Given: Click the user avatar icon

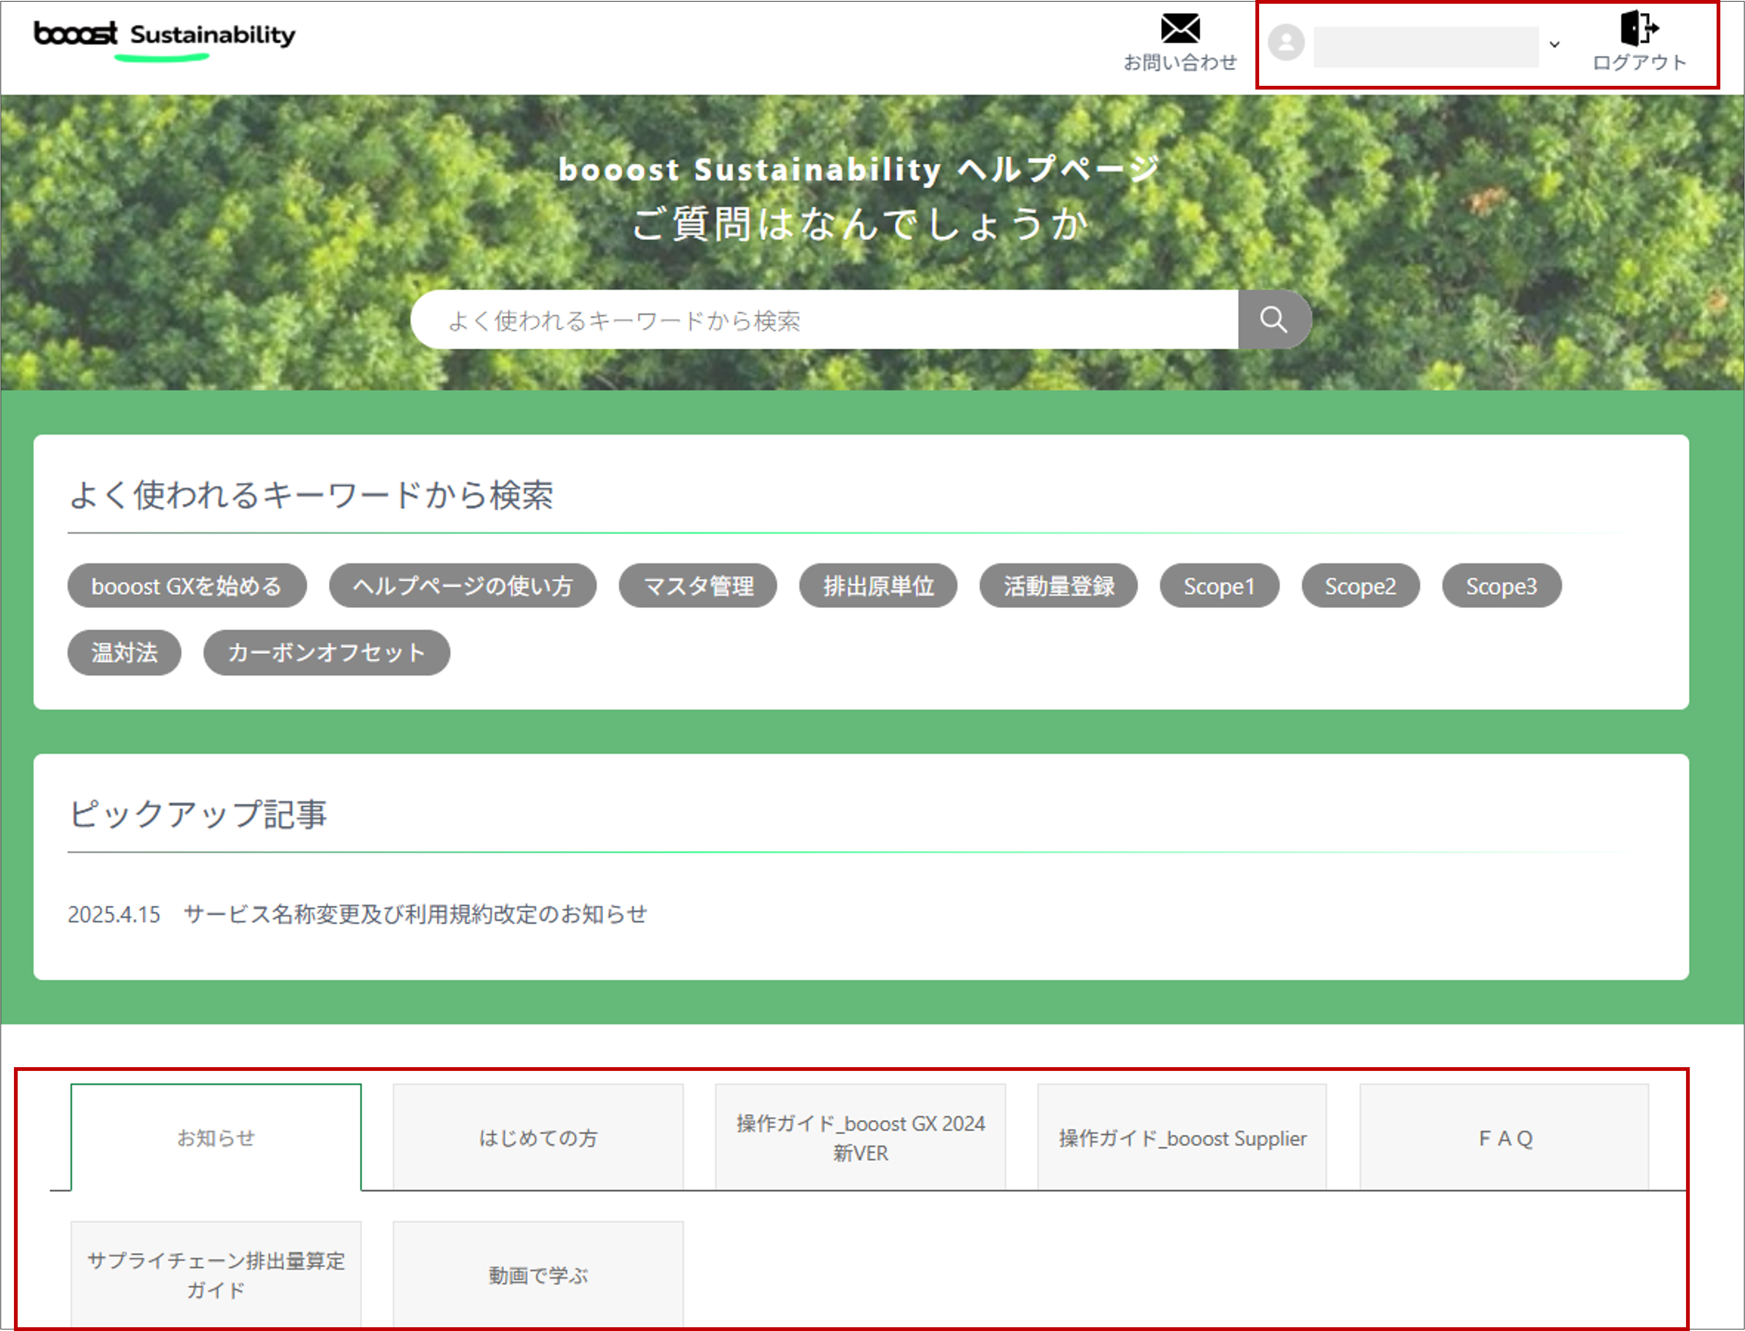Looking at the screenshot, I should coord(1285,43).
